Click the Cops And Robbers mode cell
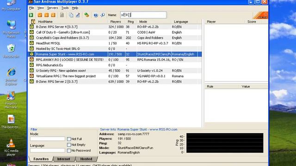The width and height of the screenshot is (296, 166). tap(150, 38)
